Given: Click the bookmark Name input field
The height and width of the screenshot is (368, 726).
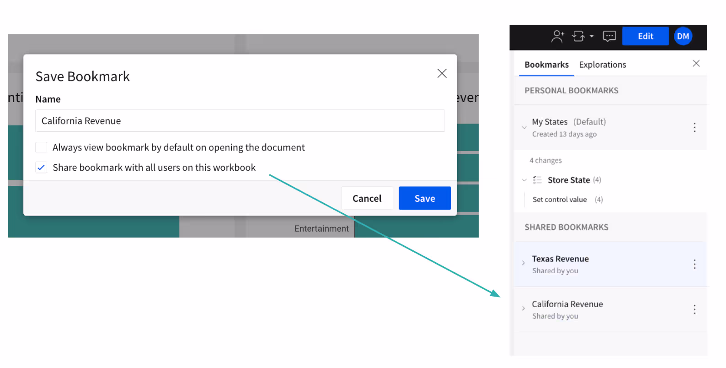Looking at the screenshot, I should [240, 121].
